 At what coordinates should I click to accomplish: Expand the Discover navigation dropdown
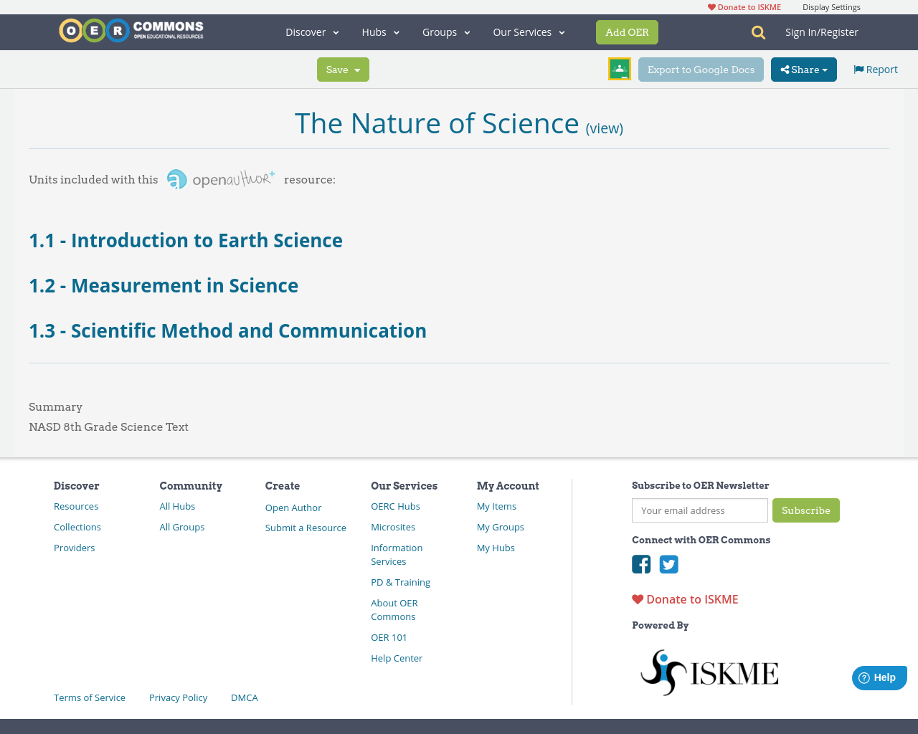[311, 32]
